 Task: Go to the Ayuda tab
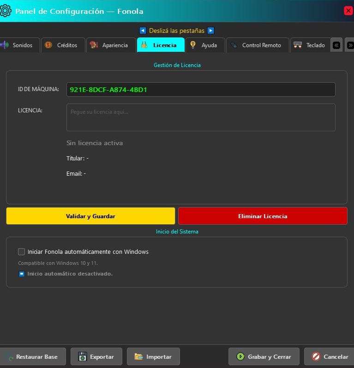[x=205, y=45]
